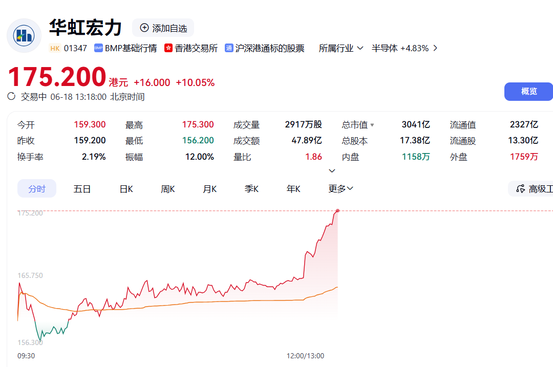The width and height of the screenshot is (553, 367).
Task: Click the plus icon in 添加自选
Action: point(144,28)
